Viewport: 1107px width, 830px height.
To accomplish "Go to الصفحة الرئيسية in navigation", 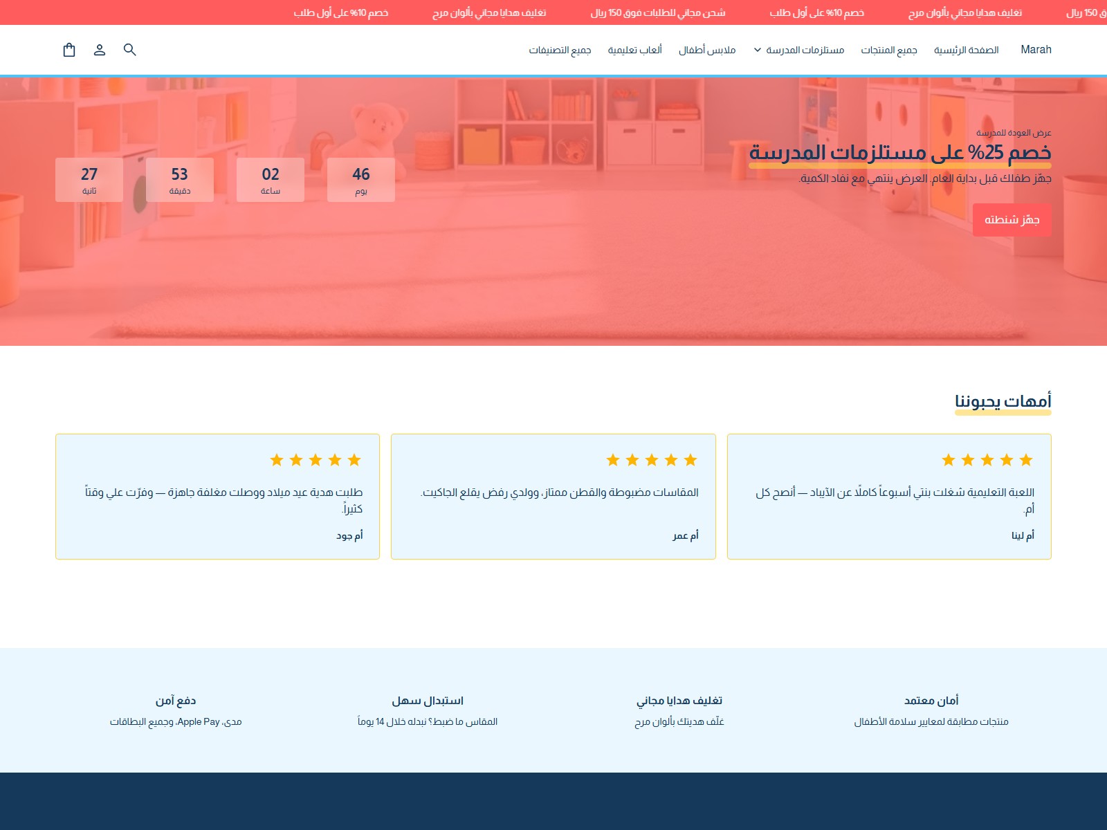I will click(x=967, y=50).
